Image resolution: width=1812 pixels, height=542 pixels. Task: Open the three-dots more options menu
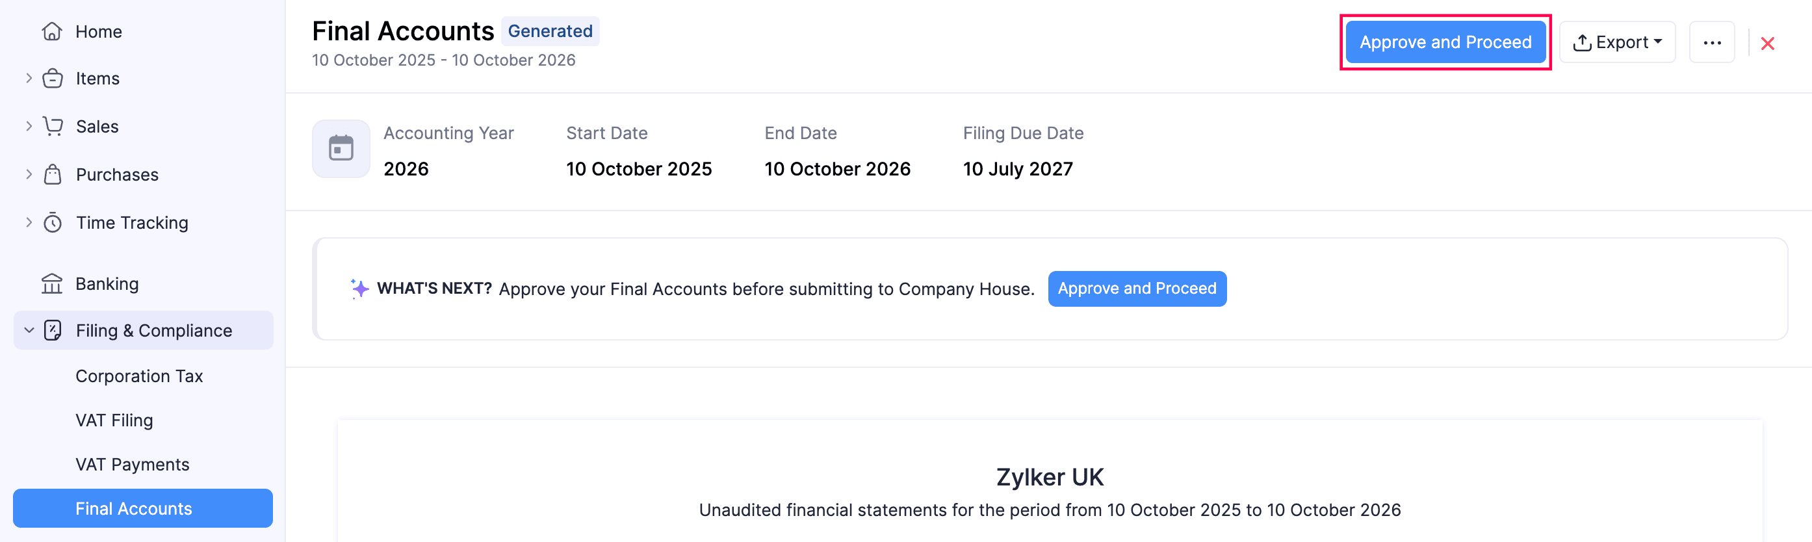[x=1711, y=43]
